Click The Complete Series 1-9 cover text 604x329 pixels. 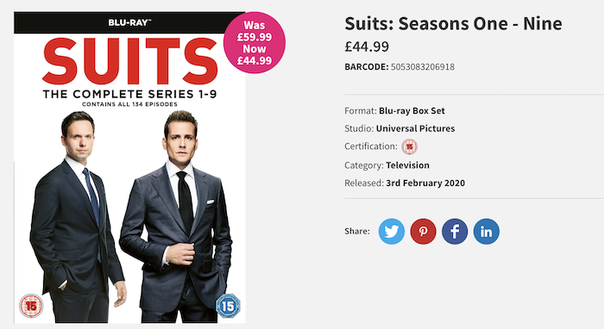point(129,94)
